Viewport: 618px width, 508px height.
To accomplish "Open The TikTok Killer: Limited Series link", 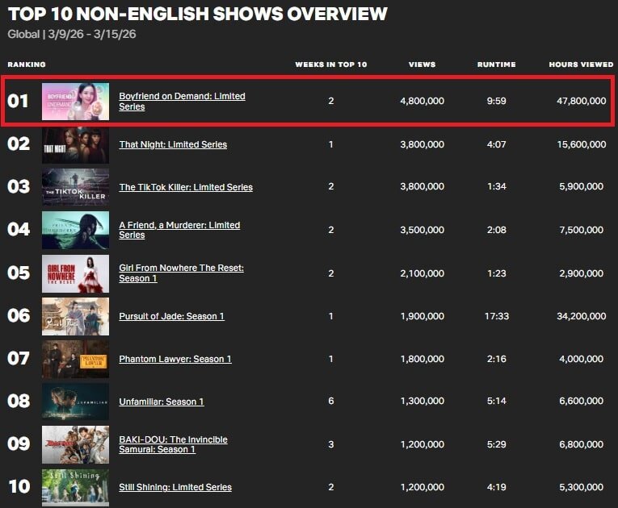I will [x=186, y=187].
